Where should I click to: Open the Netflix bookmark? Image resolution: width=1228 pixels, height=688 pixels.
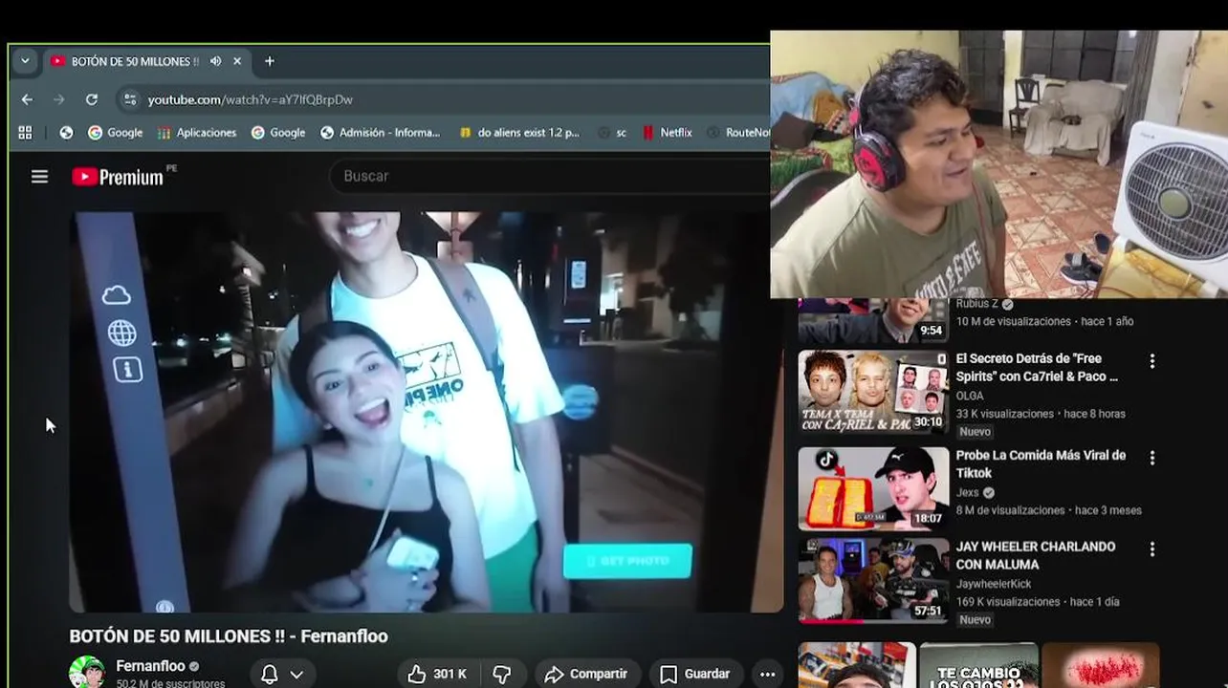[667, 133]
